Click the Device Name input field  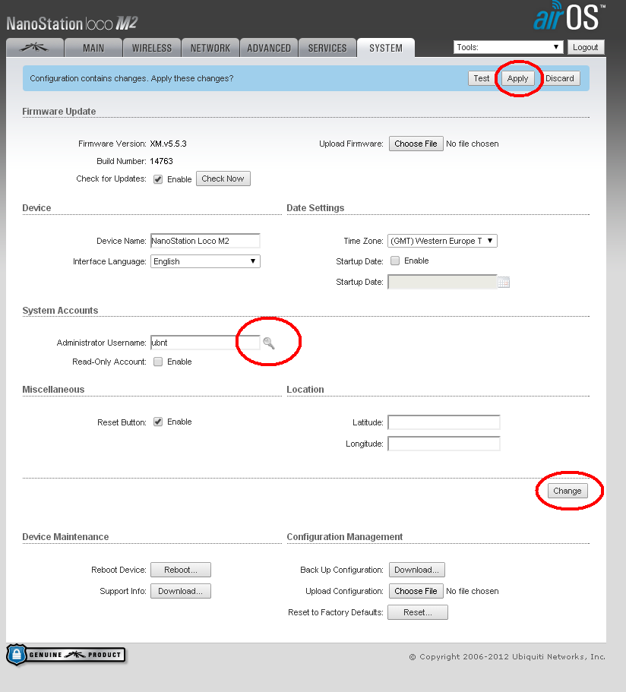pyautogui.click(x=205, y=241)
